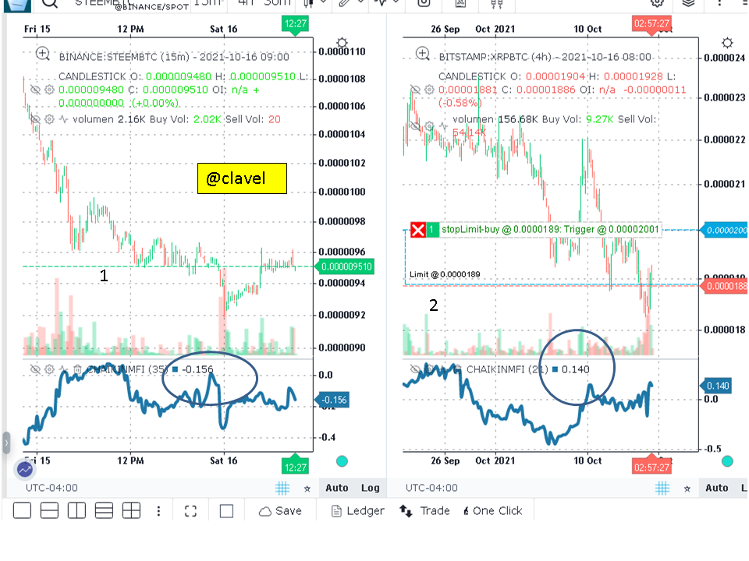Click the green 12:27 countdown marker above the left chart
Screen dimensions: 749x561
(x=295, y=24)
